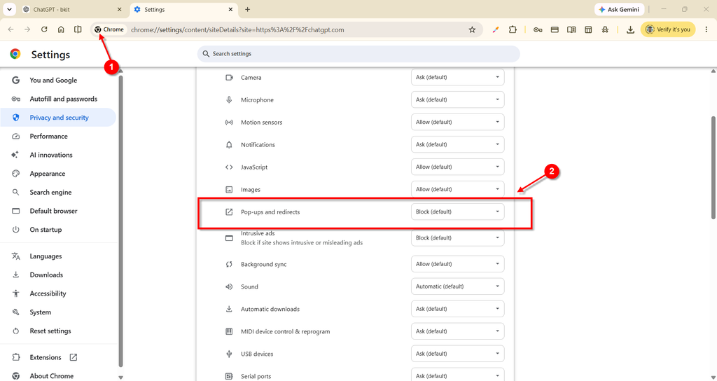Click the JavaScript code brackets icon
Image resolution: width=717 pixels, height=381 pixels.
click(229, 167)
